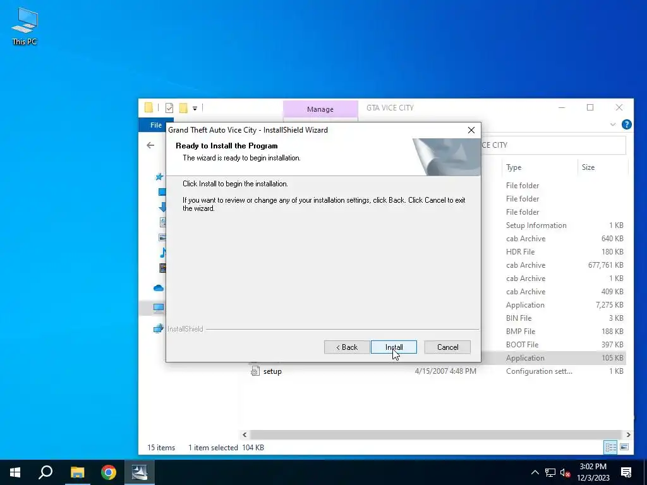Open the notification center icon
647x485 pixels.
pos(626,472)
